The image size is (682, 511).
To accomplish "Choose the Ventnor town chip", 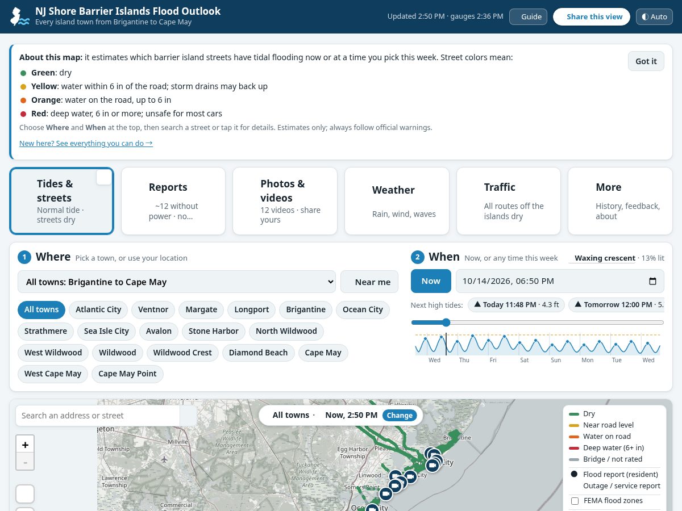I will [x=153, y=309].
